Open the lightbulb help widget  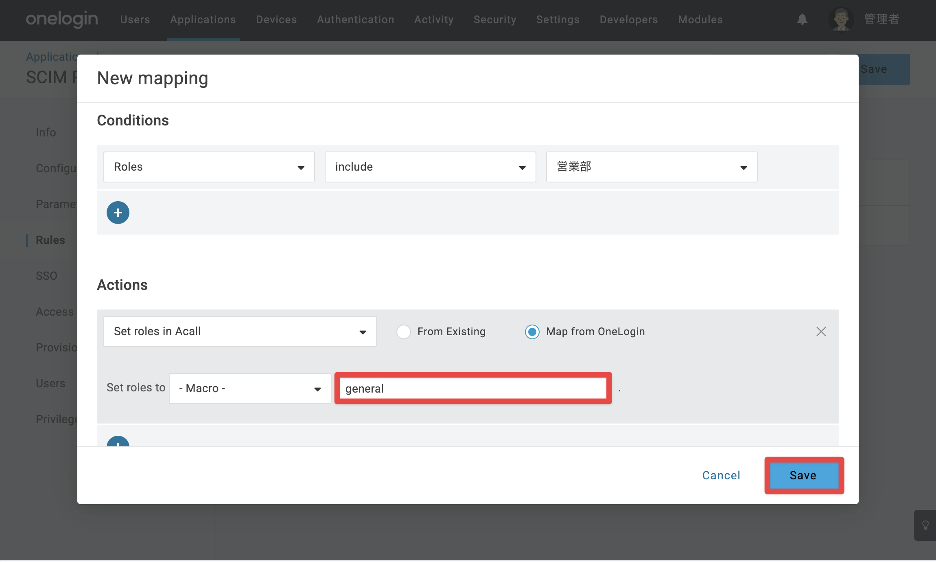(x=925, y=525)
